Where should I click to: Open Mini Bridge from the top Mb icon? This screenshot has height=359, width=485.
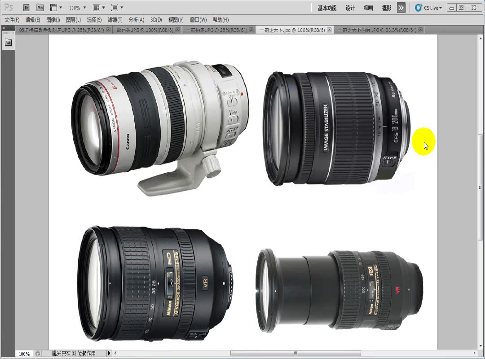click(x=40, y=8)
